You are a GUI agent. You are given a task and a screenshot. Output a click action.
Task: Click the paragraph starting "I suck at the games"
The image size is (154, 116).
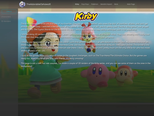pos(84,57)
